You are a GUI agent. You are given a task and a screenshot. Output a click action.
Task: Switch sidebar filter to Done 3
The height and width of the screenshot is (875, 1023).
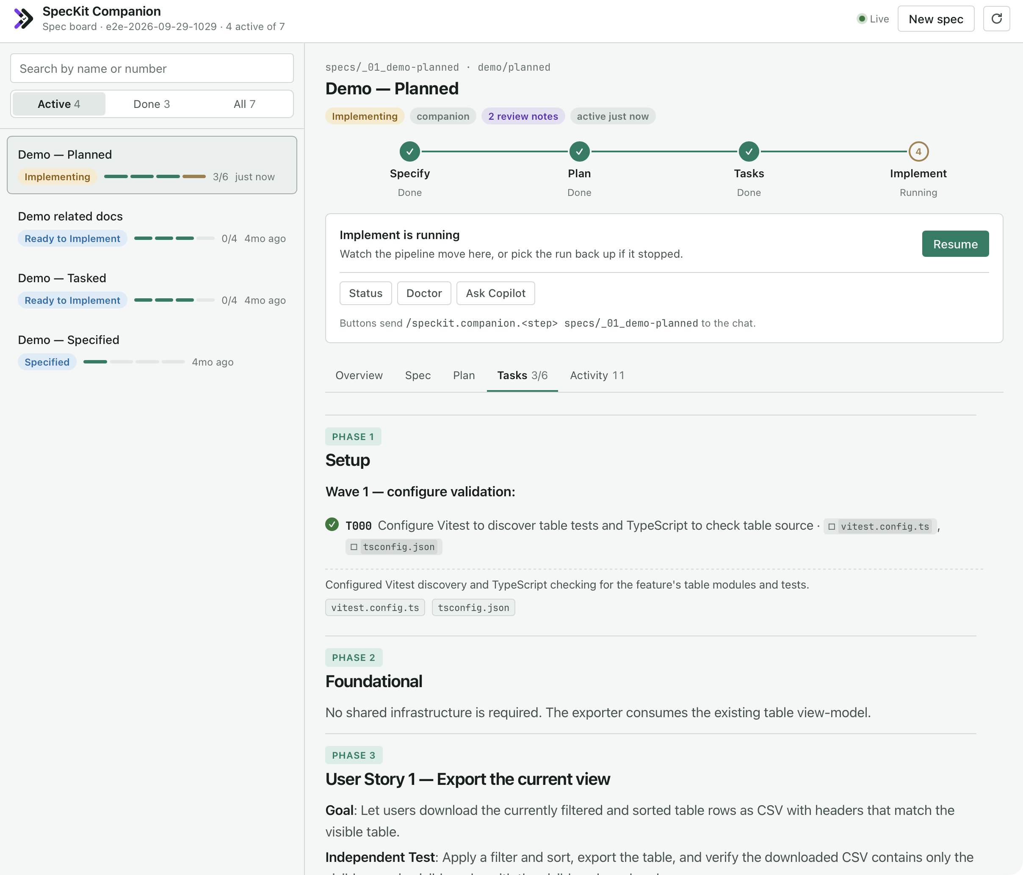click(x=152, y=104)
